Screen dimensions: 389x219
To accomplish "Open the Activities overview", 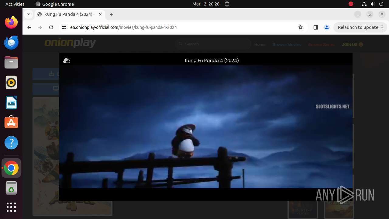I will (x=15, y=4).
